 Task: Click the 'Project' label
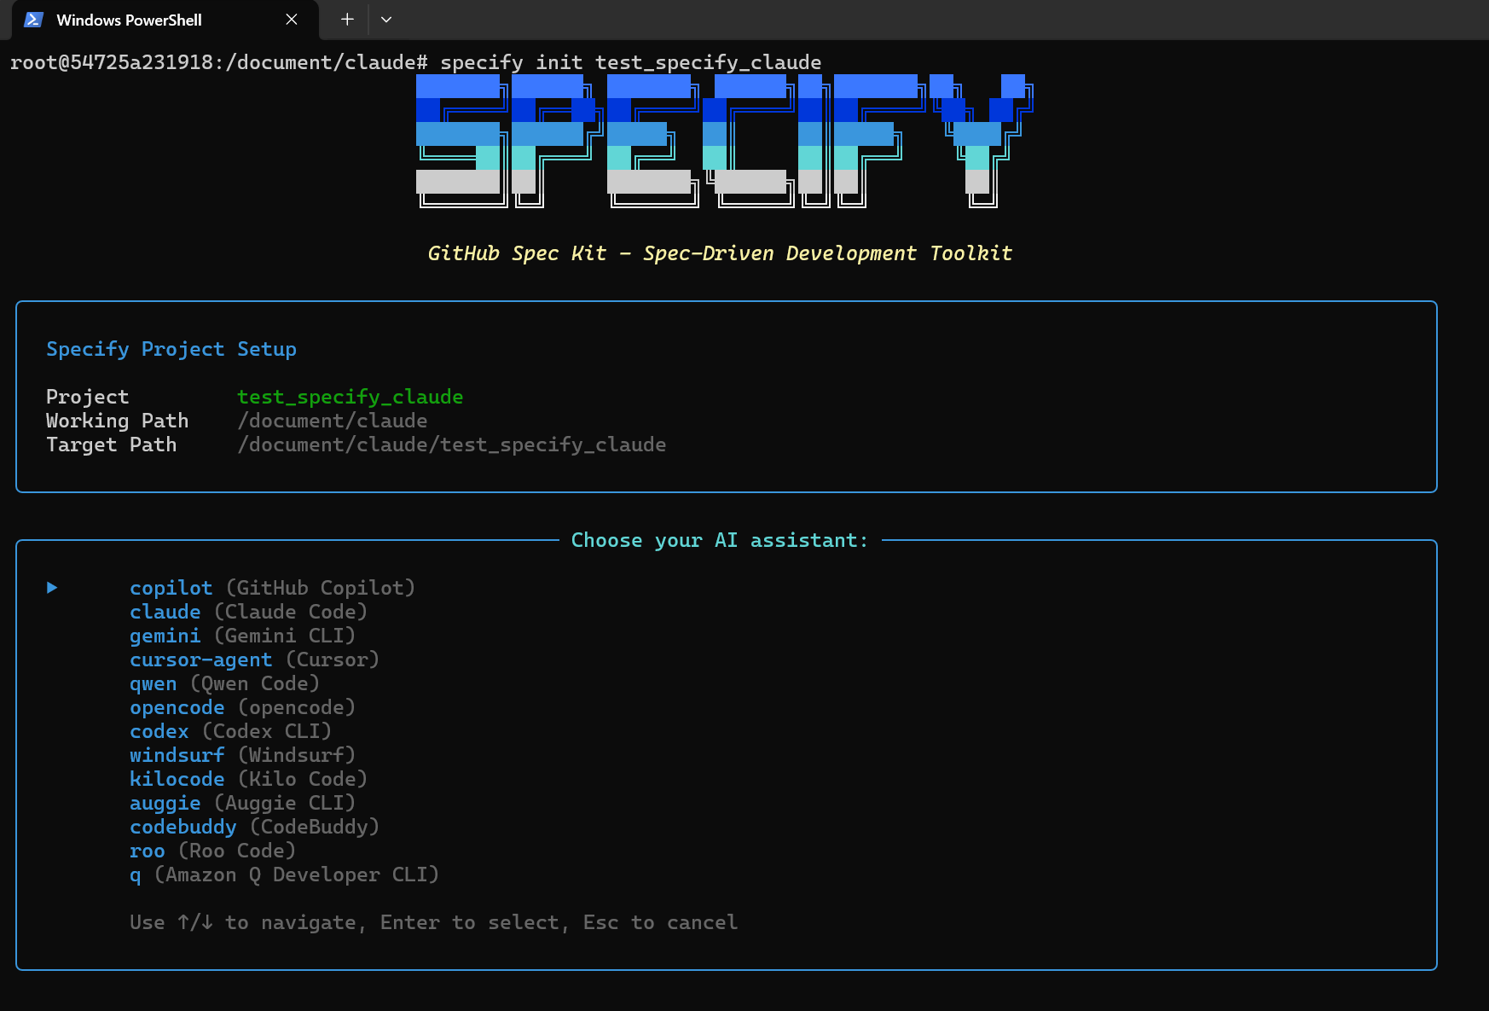(x=87, y=397)
